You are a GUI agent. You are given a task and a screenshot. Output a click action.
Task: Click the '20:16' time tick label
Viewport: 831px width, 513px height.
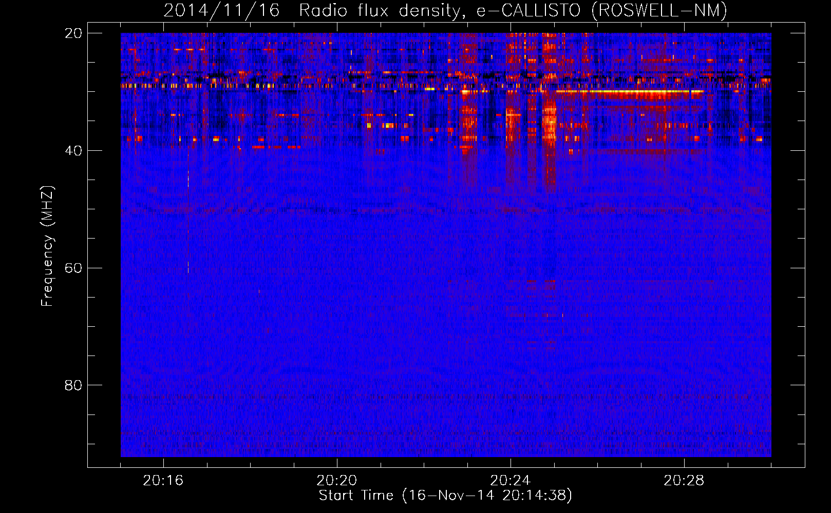(163, 481)
